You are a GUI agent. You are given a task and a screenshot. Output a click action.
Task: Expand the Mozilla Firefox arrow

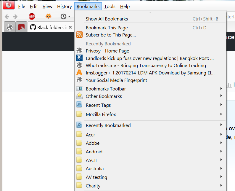click(x=221, y=114)
